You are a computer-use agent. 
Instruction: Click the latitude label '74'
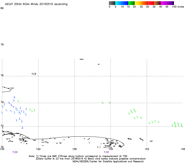[2, 102]
